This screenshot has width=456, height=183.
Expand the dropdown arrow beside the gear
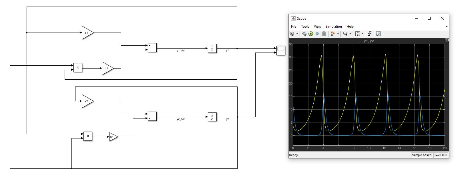(297, 34)
